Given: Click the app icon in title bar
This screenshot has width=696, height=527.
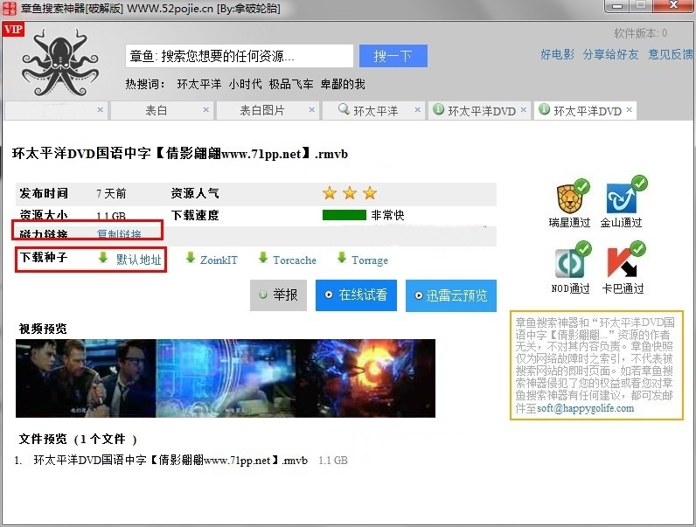Looking at the screenshot, I should 10,9.
